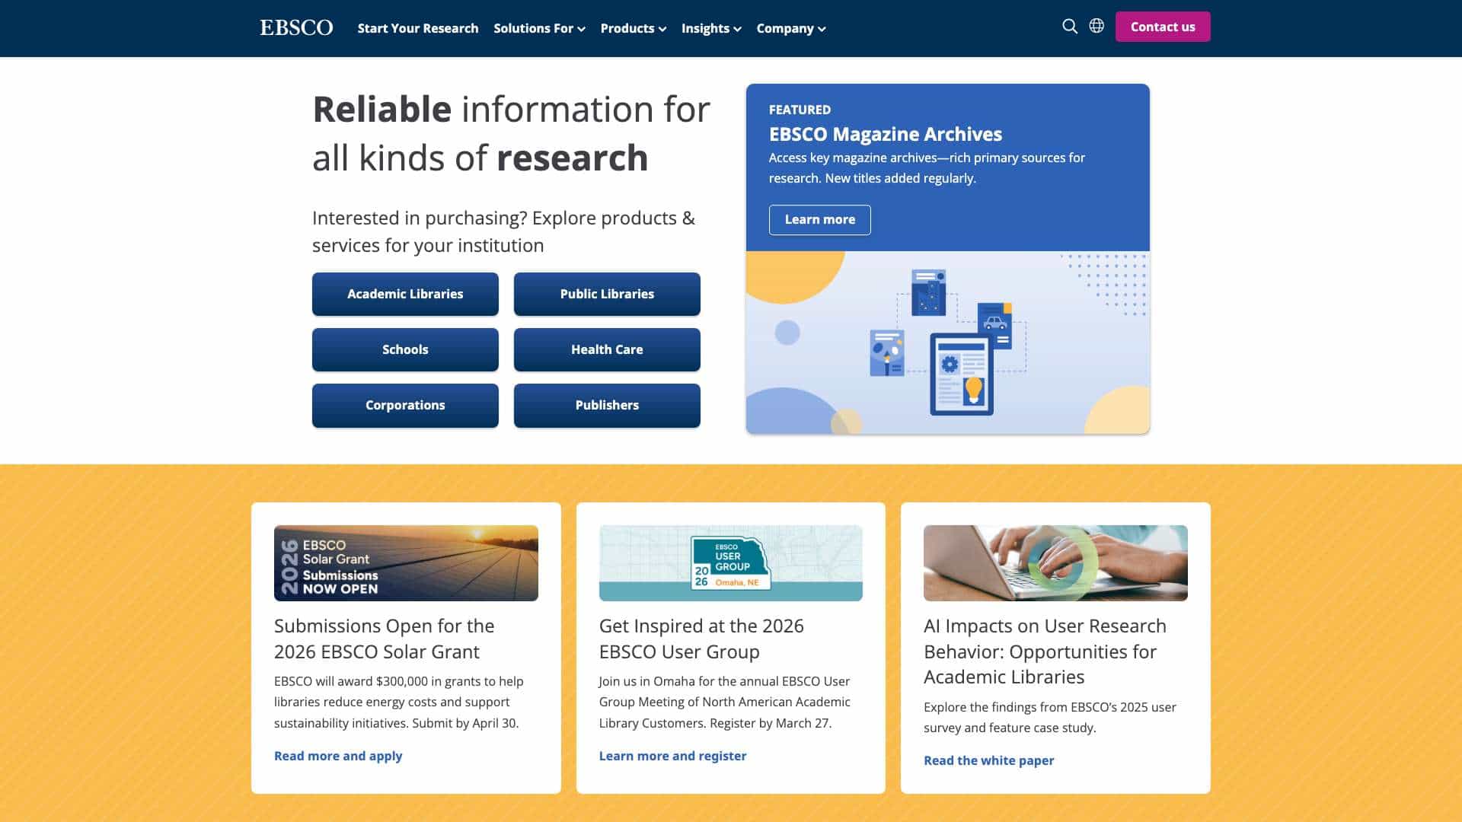The height and width of the screenshot is (822, 1462).
Task: Click AI Impacts on User Research title
Action: [x=1045, y=652]
